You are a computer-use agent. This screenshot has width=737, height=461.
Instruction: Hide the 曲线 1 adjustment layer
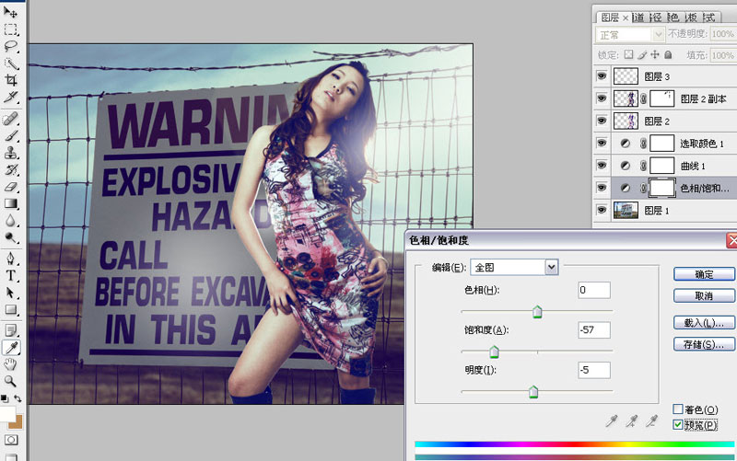[602, 166]
